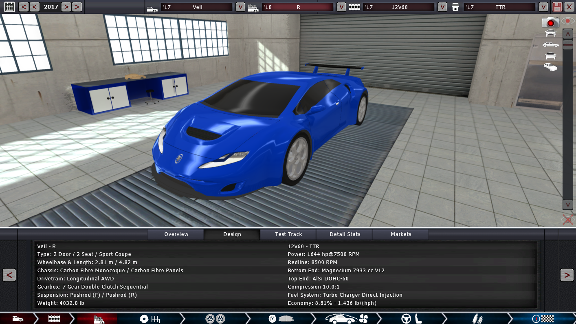This screenshot has height=324, width=576.
Task: Expand the Veil car model dropdown
Action: [240, 7]
